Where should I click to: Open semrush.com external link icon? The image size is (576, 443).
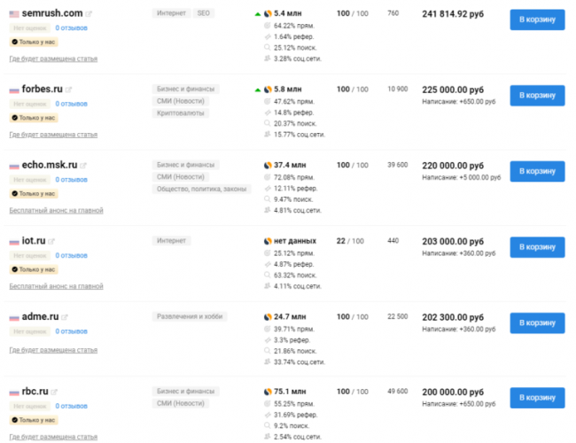[92, 14]
